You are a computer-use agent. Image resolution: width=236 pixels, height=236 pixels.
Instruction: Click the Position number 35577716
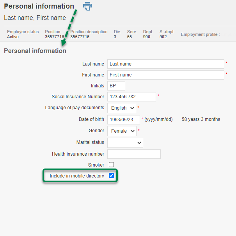coord(54,37)
